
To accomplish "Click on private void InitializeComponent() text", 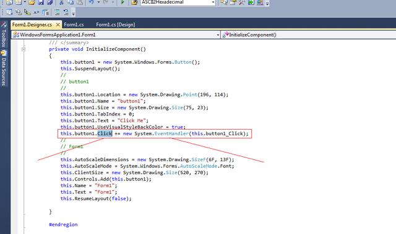I will coord(97,49).
